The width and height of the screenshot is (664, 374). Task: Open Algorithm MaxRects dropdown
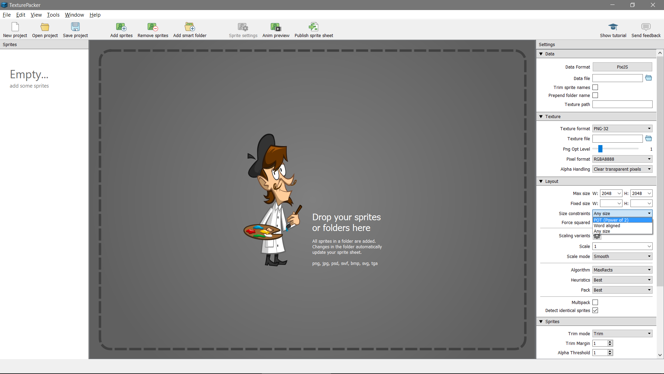tap(622, 270)
